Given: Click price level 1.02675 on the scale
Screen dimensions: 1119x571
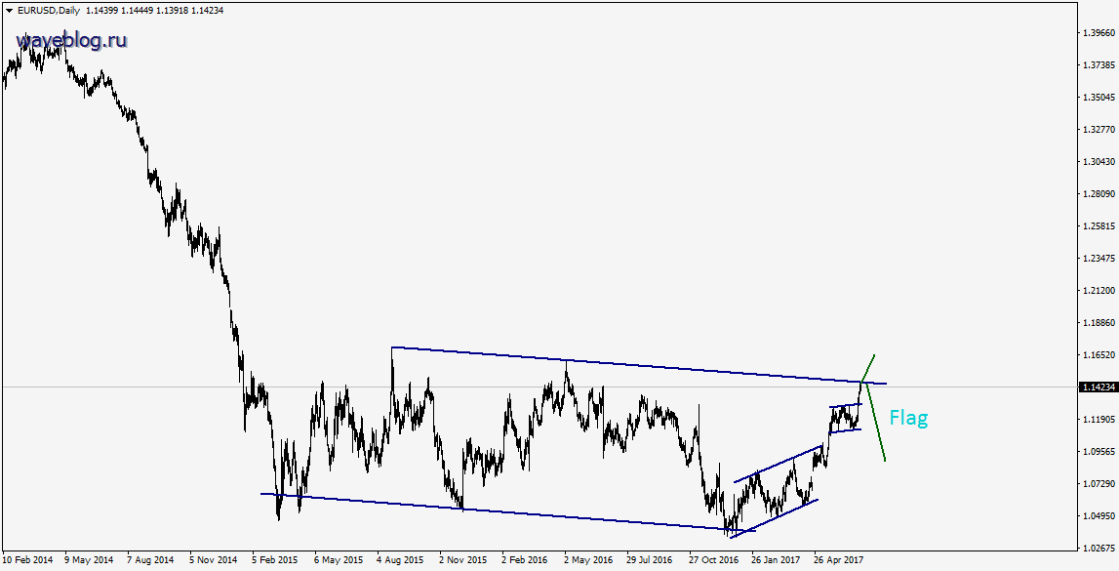Looking at the screenshot, I should 1098,549.
